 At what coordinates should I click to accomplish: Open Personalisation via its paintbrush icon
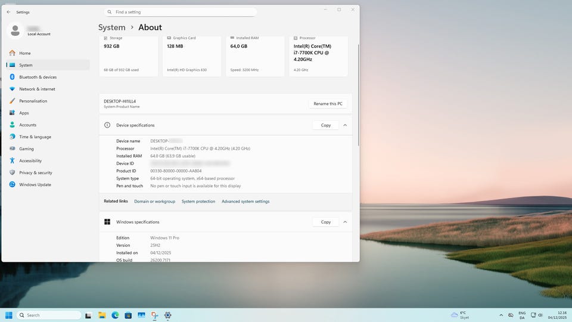click(x=12, y=101)
